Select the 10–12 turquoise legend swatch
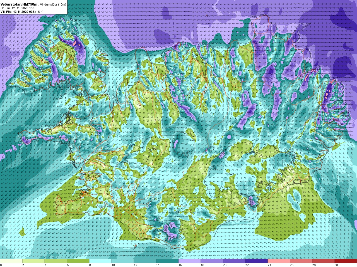Viewport: 357px width, 267px height. coord(123,261)
